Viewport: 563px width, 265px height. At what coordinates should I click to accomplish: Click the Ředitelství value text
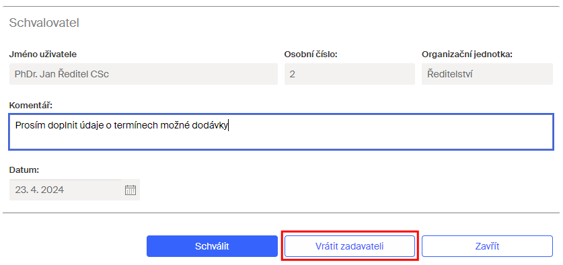(x=450, y=75)
